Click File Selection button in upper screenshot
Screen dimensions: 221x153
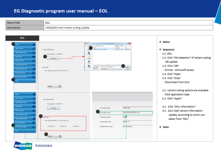(53, 58)
